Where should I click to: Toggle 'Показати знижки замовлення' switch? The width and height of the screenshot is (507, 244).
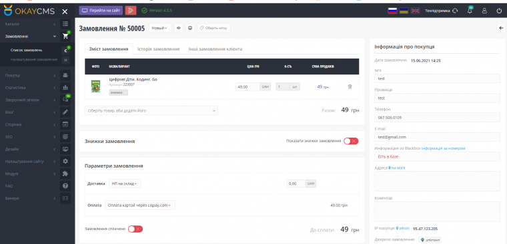click(x=351, y=141)
